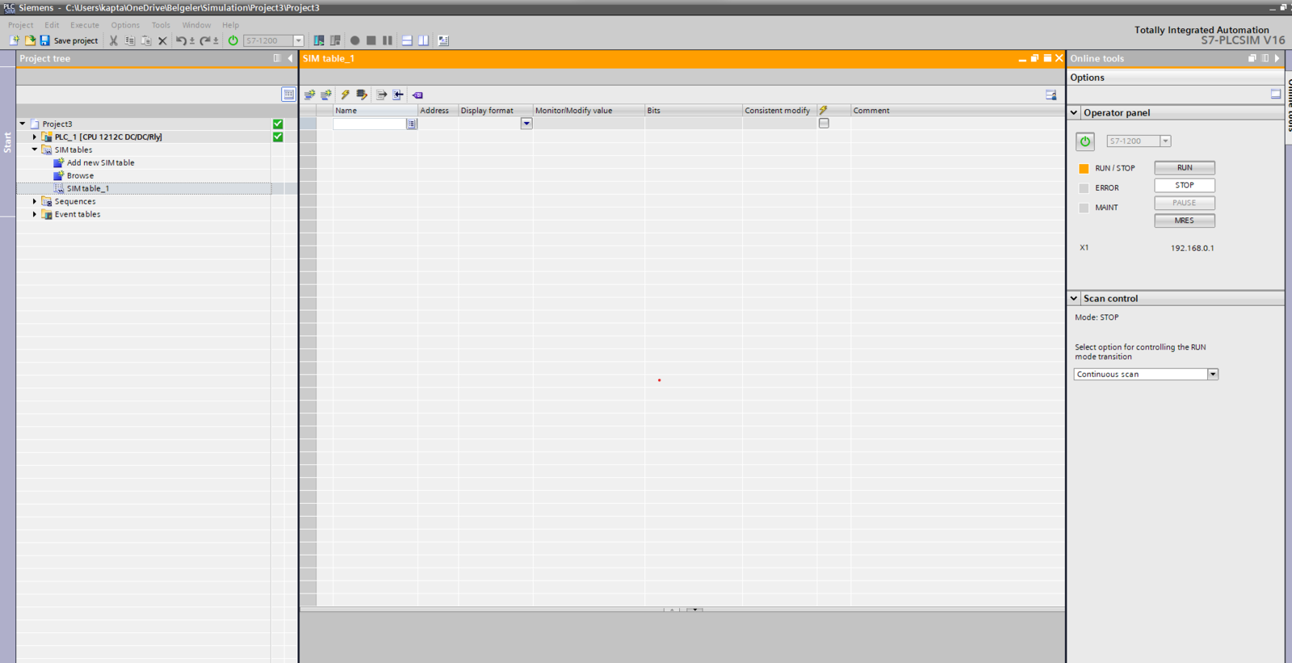
Task: Open the Execute menu
Action: pos(85,25)
